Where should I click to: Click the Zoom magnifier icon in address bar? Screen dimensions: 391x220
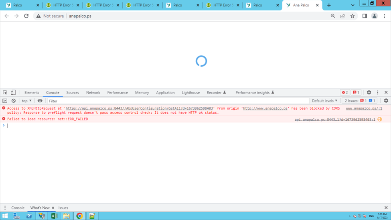[x=333, y=16]
